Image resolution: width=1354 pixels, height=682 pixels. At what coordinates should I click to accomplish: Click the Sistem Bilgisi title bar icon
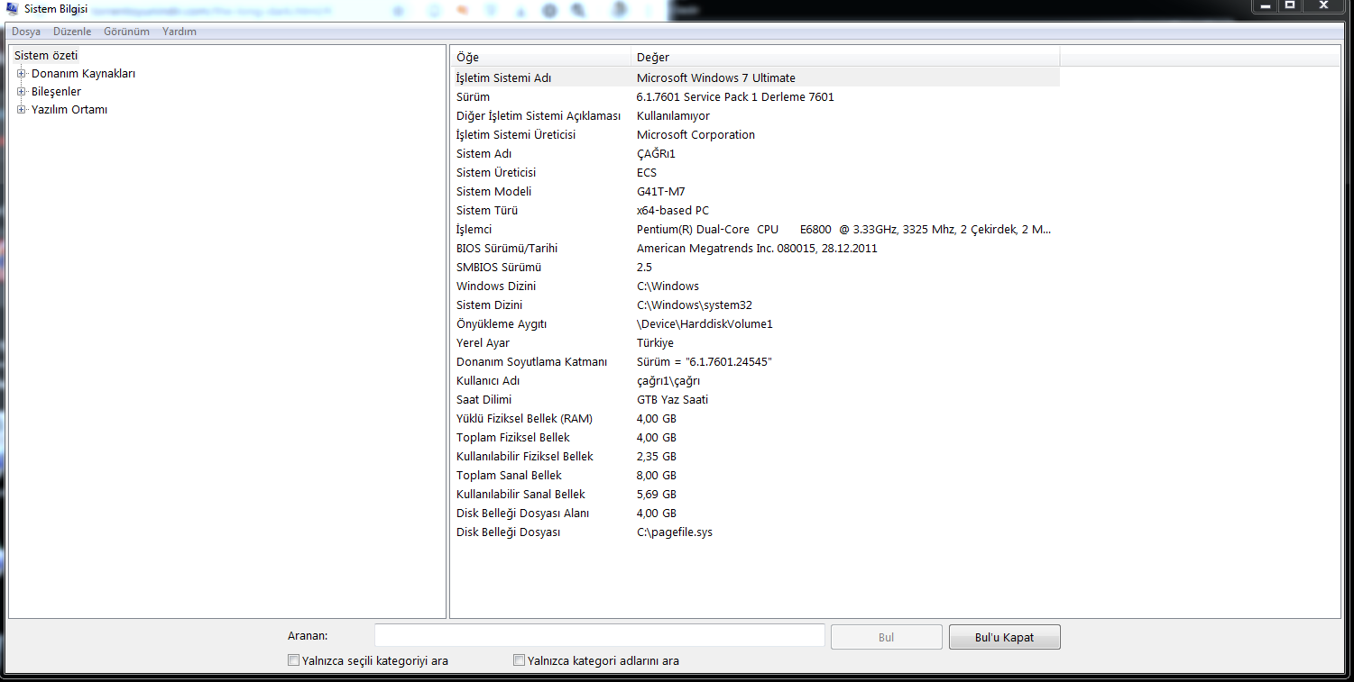click(x=13, y=9)
